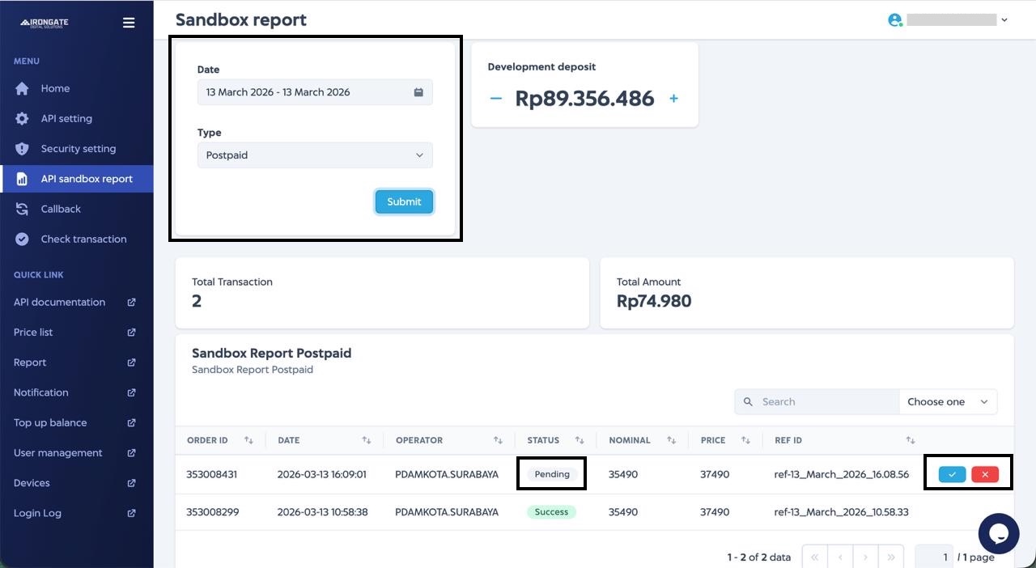Open the live chat bubble icon

coord(998,534)
